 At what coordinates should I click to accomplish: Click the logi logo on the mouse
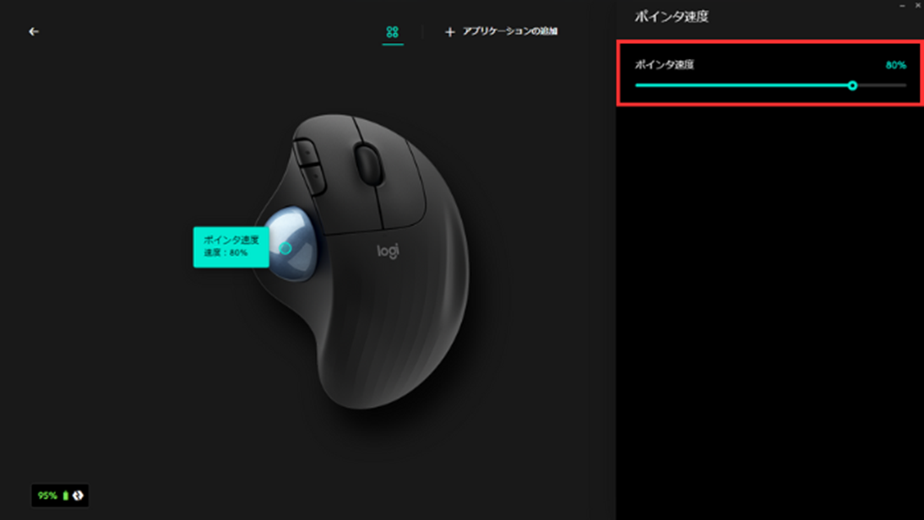pos(388,251)
